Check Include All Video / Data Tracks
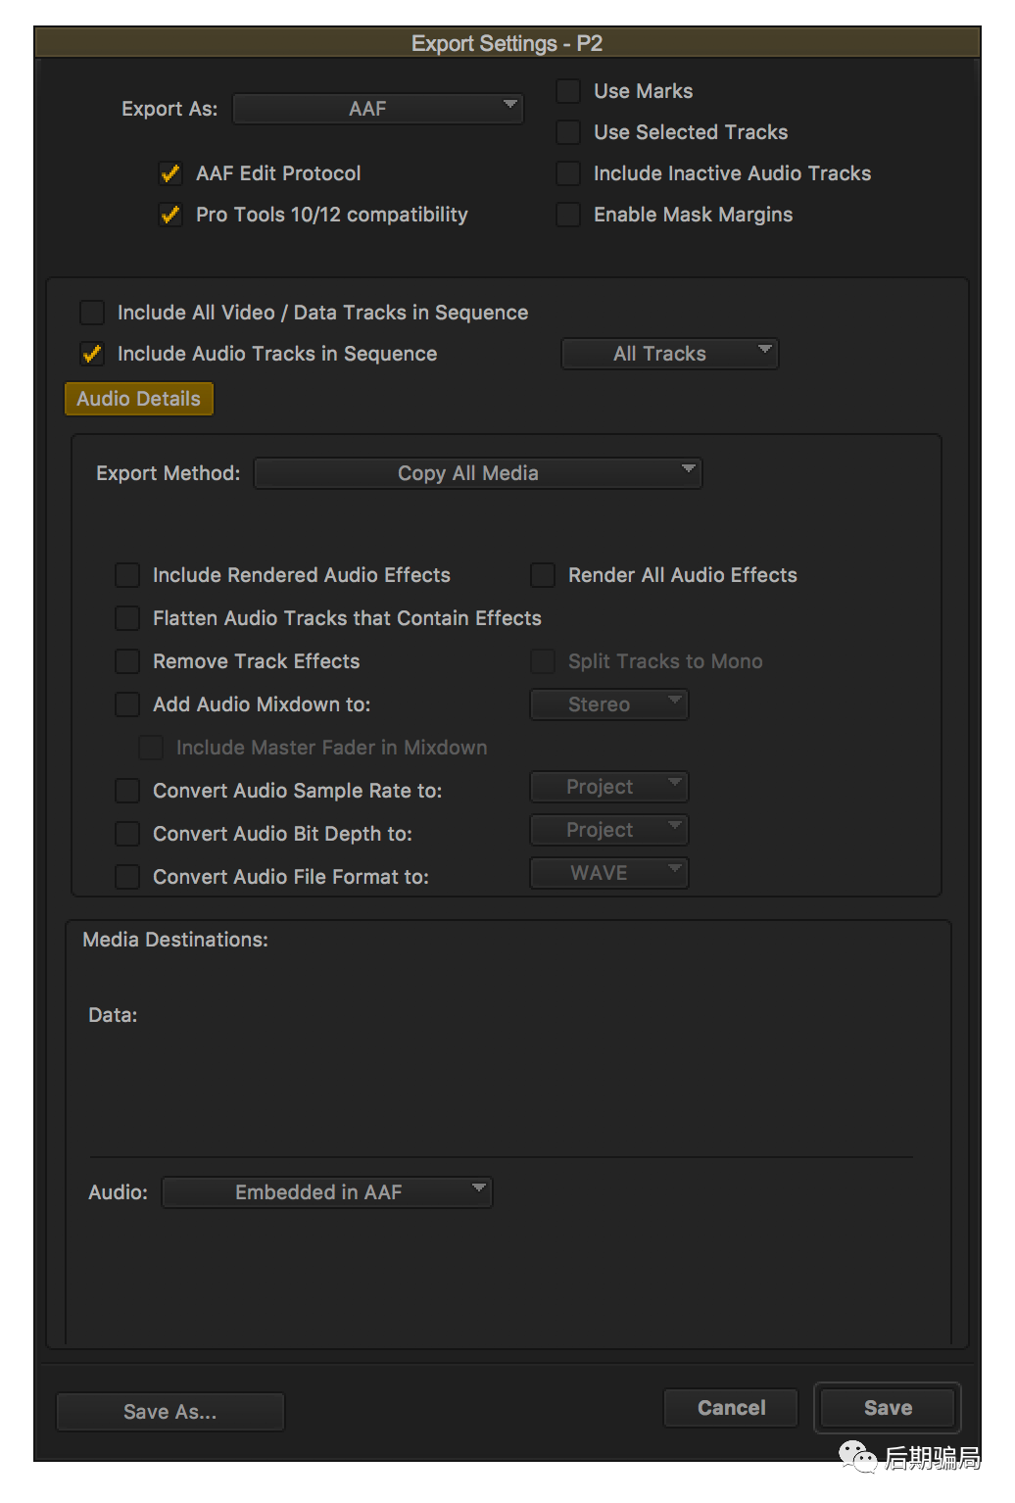The image size is (1015, 1503). click(x=92, y=313)
